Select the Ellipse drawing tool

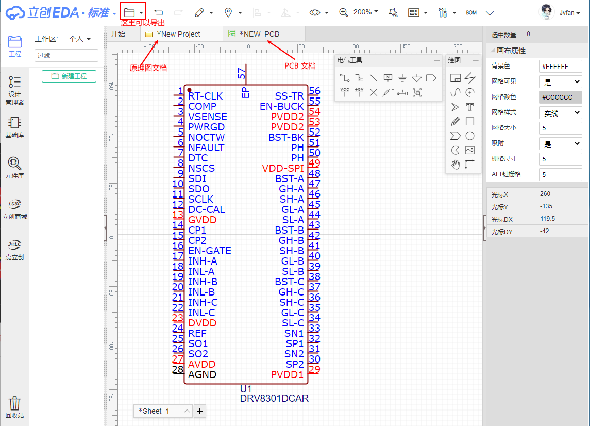[x=470, y=136]
